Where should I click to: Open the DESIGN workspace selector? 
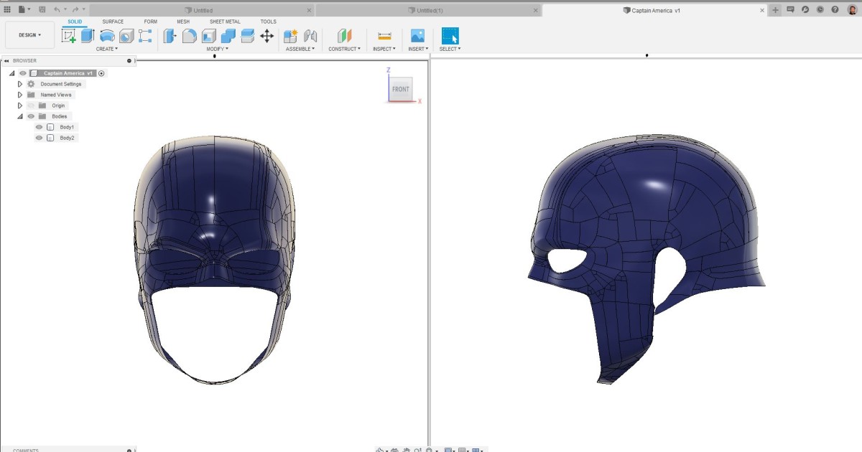29,34
